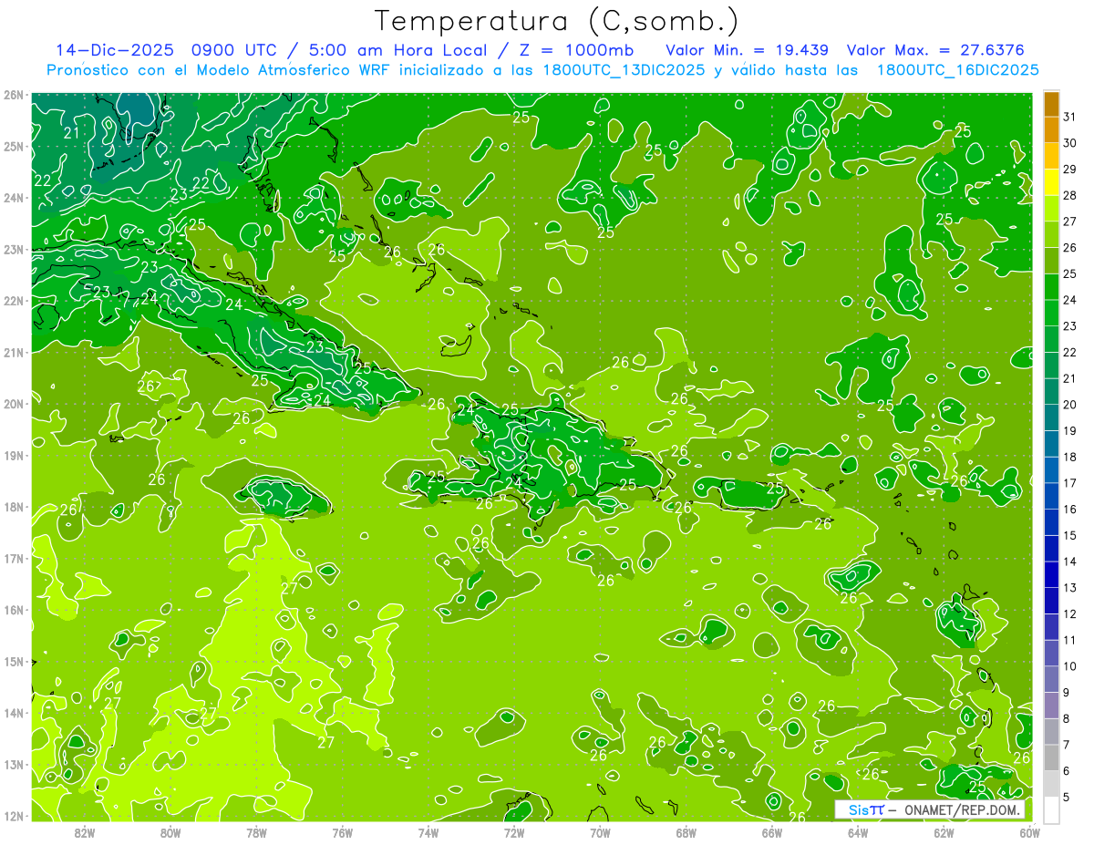Image resolution: width=1094 pixels, height=845 pixels.
Task: Click legend value 31 on the color bar
Action: pos(1069,117)
